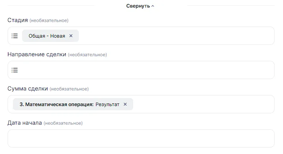This screenshot has height=154, width=283.
Task: Open the list icon in Стадия field
Action: click(x=14, y=36)
